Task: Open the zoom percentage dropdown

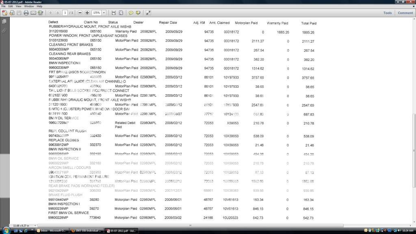Action: [104, 13]
